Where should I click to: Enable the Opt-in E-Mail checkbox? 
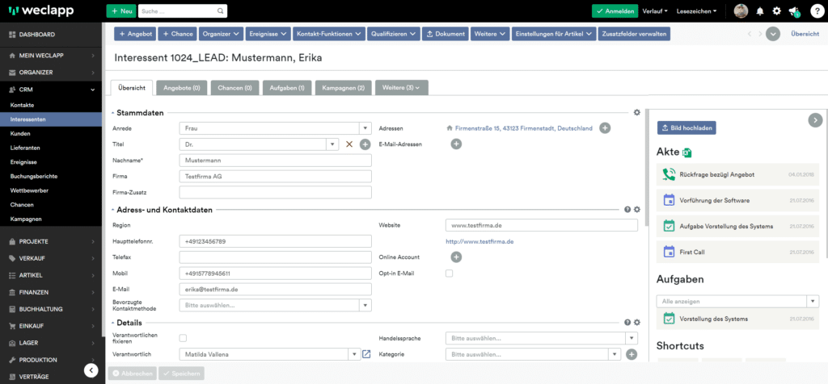(450, 273)
